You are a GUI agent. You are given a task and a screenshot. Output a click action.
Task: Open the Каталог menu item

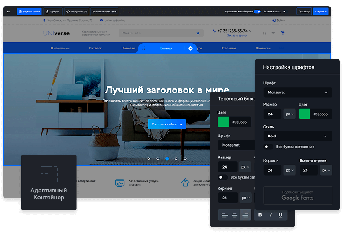(96, 48)
